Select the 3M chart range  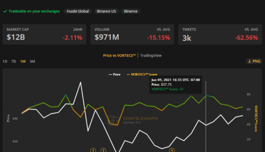[x=32, y=61]
